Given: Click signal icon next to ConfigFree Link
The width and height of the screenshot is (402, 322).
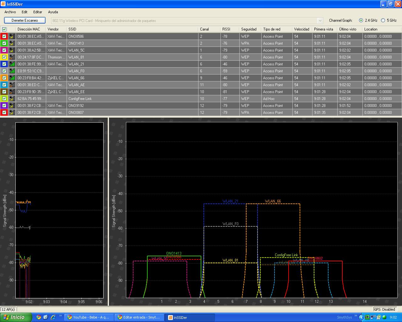Looking at the screenshot, I should pyautogui.click(x=12, y=99).
